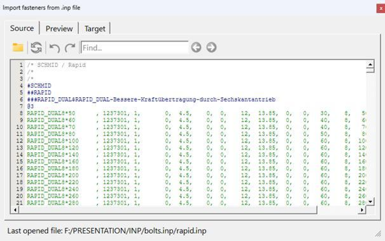Screen dimensions: 385x241
Task: Click the window resize grip
Action: (x=378, y=234)
